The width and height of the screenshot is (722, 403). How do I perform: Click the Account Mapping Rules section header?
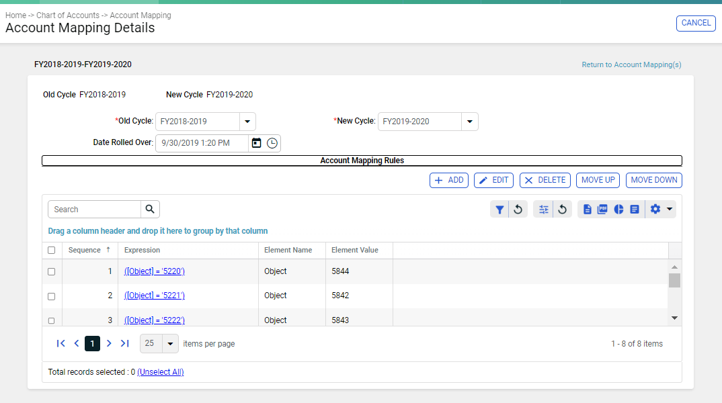point(362,161)
